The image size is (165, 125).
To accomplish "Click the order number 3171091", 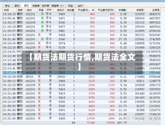I will click(155, 43).
